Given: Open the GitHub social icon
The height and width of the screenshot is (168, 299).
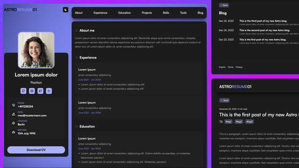Looking at the screenshot, I should pyautogui.click(x=23, y=91).
